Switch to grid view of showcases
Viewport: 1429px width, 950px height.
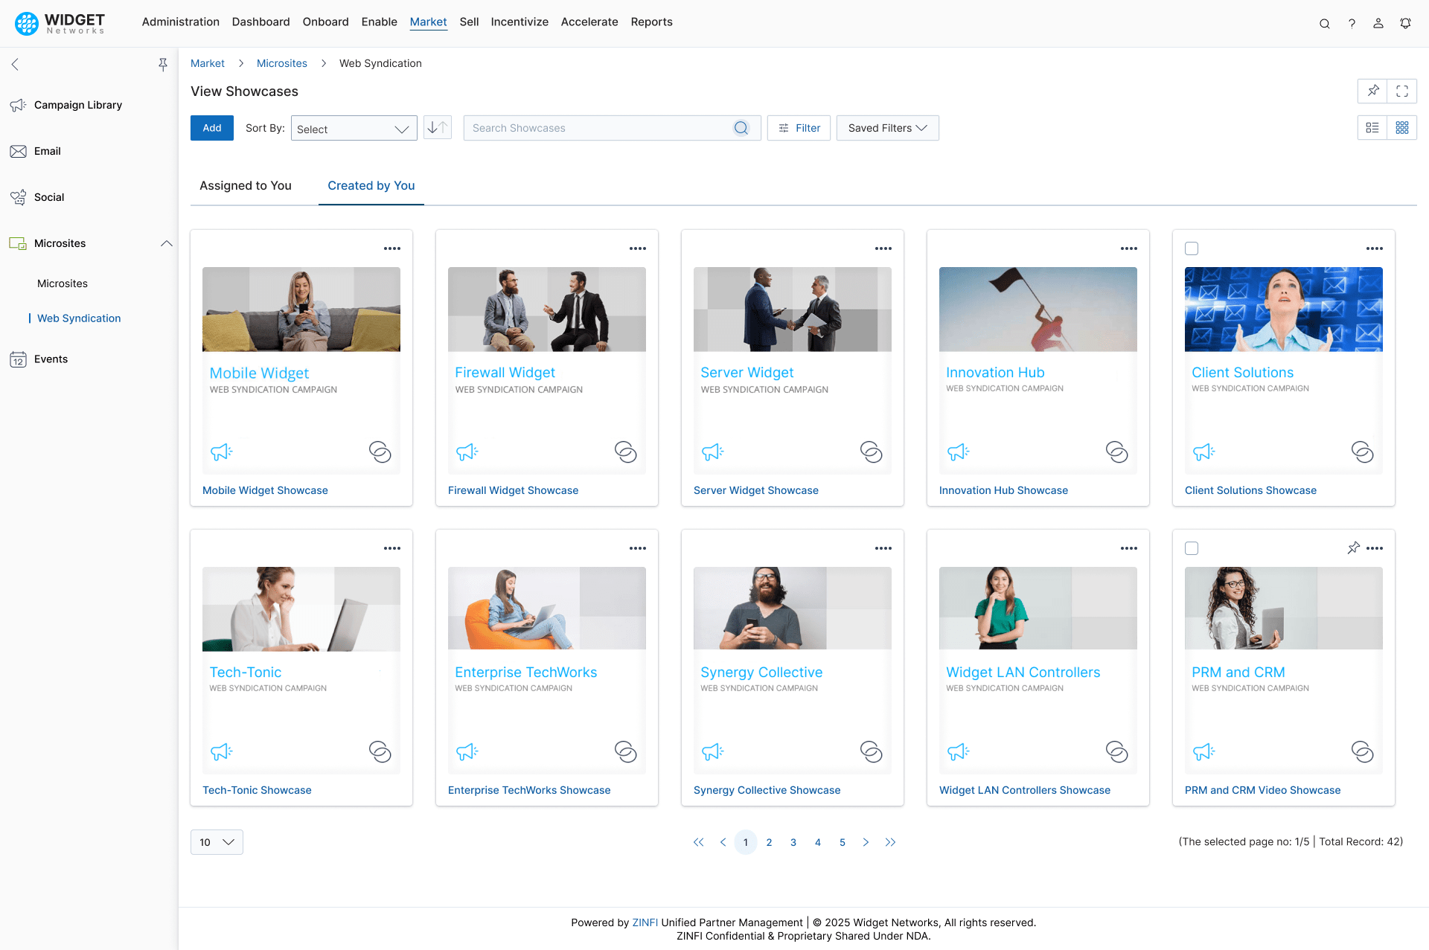[1402, 127]
